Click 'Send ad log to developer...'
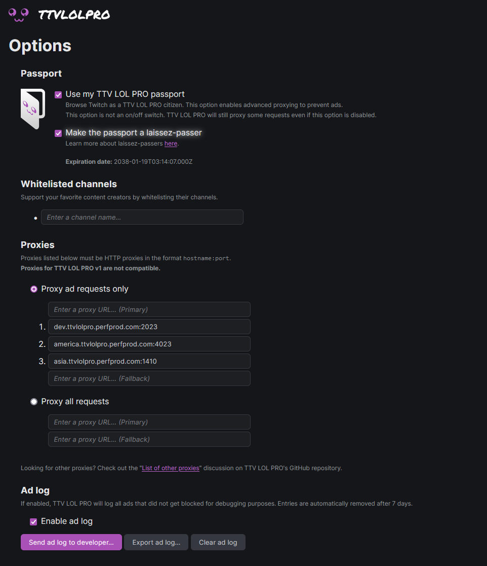This screenshot has height=566, width=487. (x=71, y=542)
